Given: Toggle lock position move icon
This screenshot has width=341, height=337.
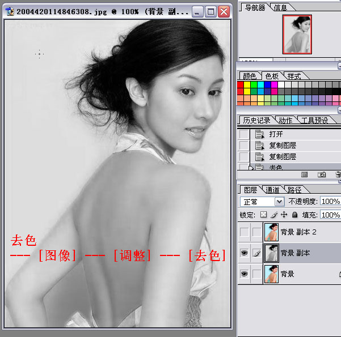Looking at the screenshot, I should click(284, 215).
